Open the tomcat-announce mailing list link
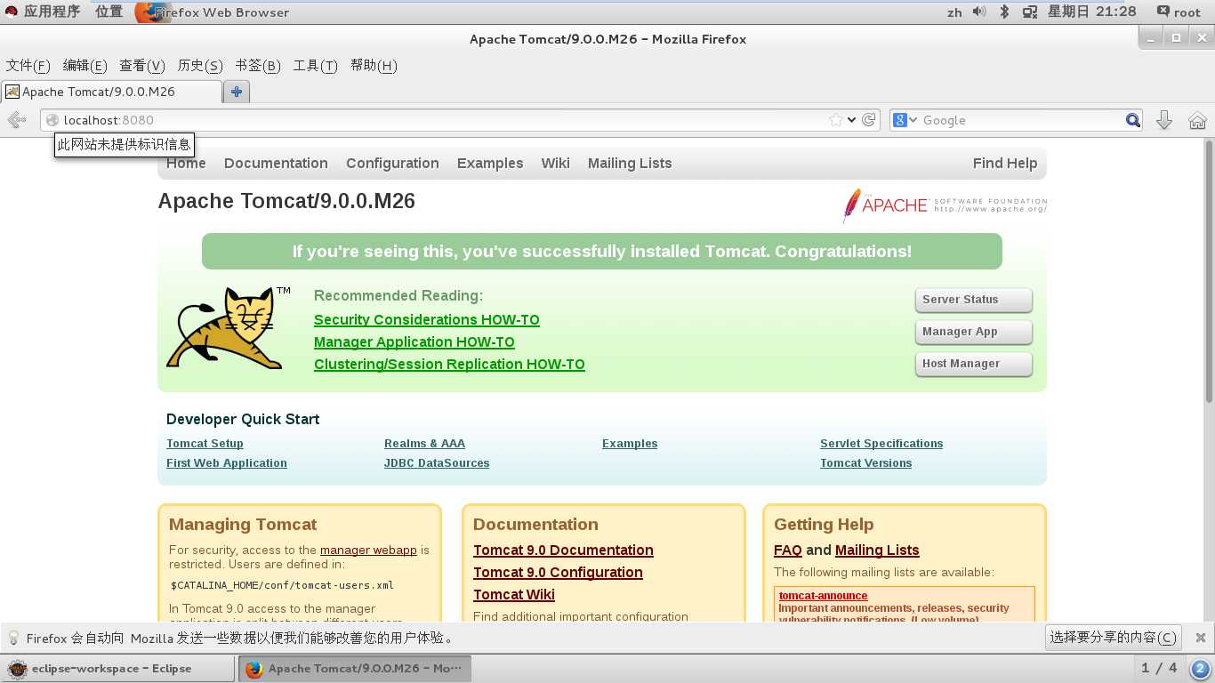 823,595
